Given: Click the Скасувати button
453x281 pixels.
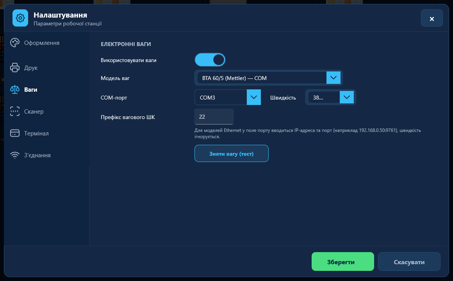Looking at the screenshot, I should pos(409,261).
